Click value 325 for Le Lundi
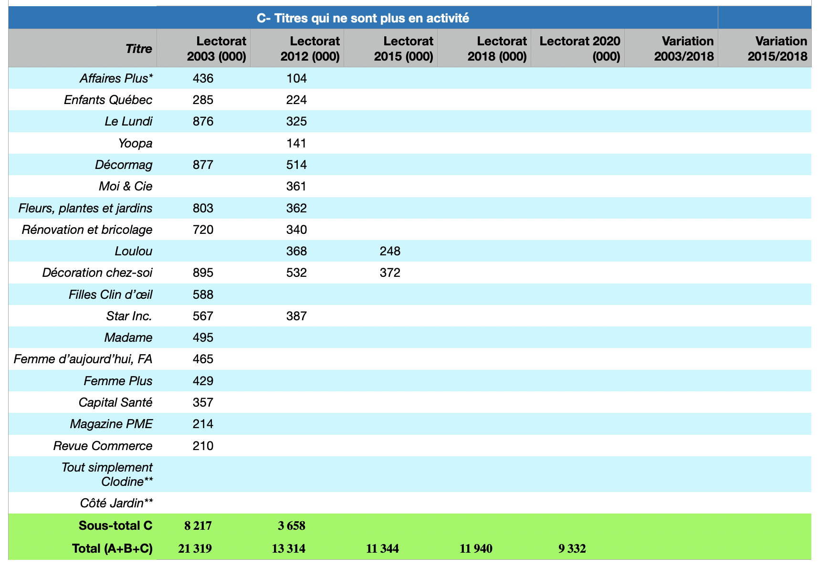Screen dimensions: 818x567 (x=297, y=121)
